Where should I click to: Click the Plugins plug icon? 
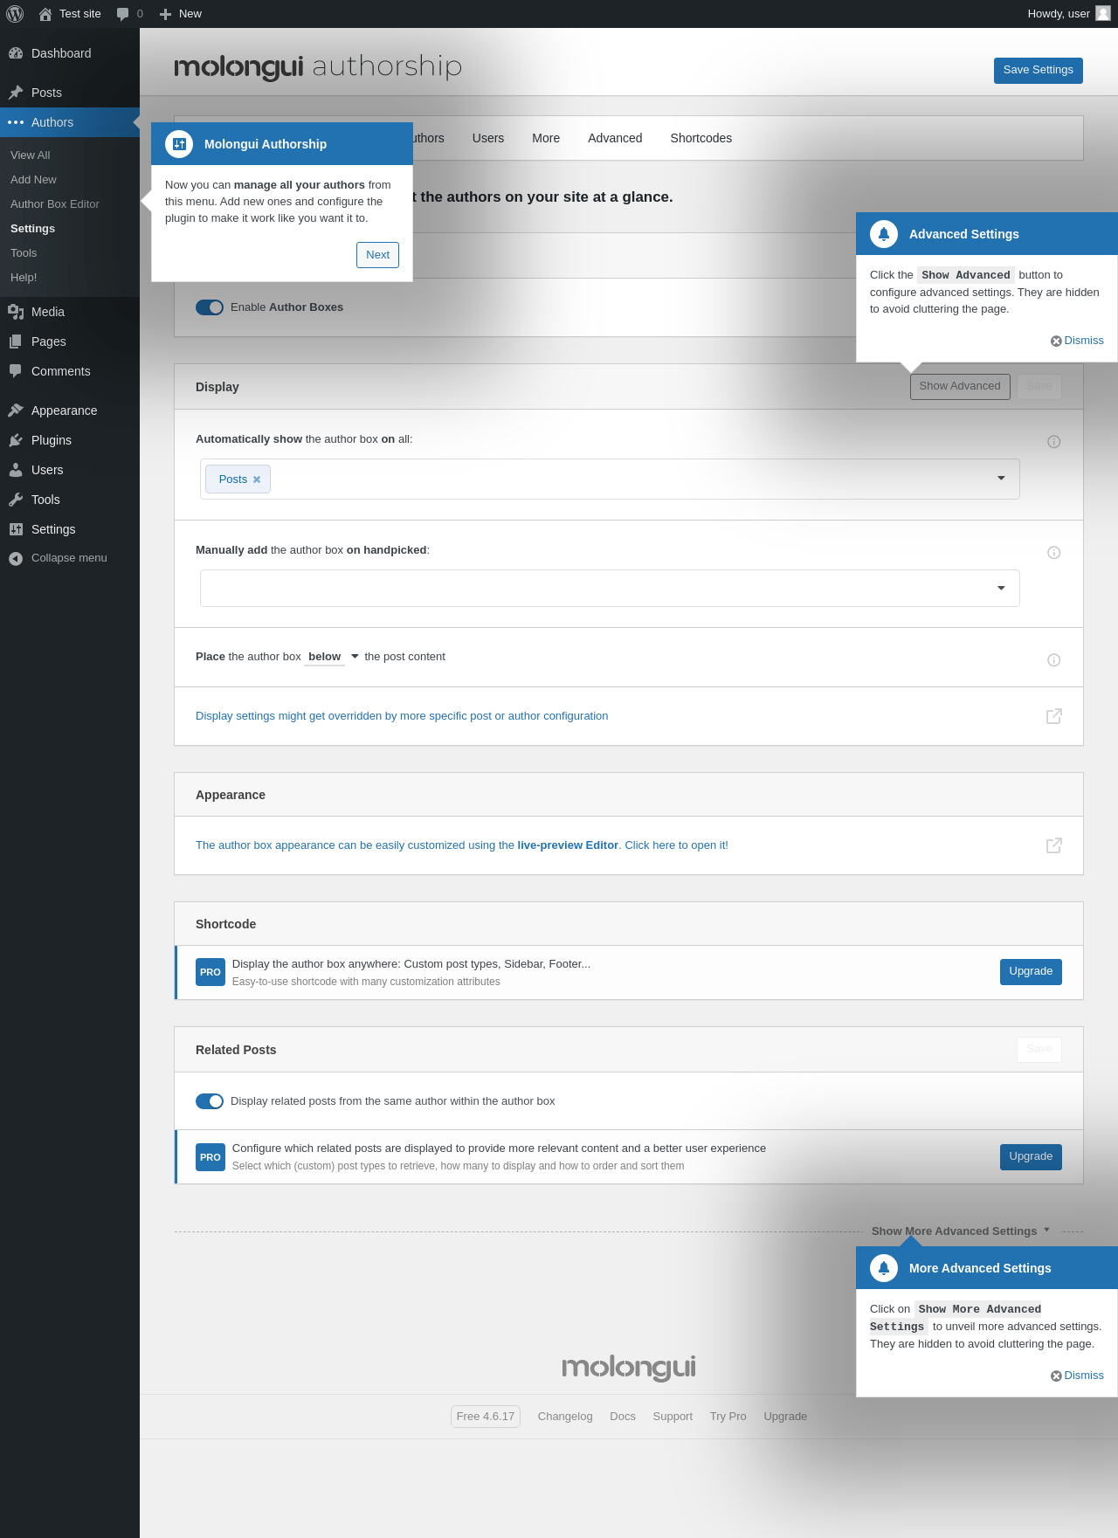click(16, 440)
